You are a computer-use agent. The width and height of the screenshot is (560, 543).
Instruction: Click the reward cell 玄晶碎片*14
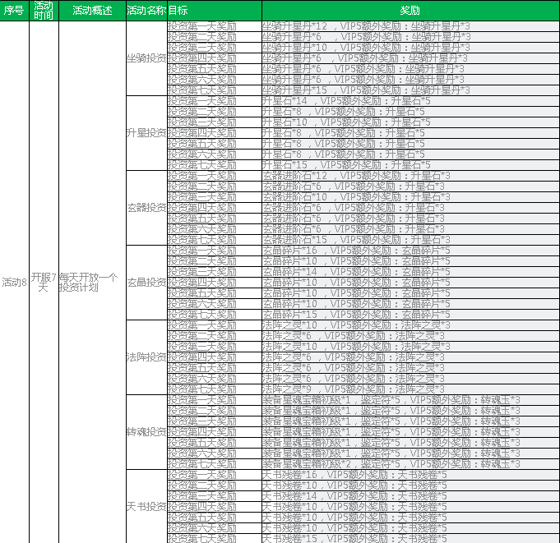[x=410, y=272]
